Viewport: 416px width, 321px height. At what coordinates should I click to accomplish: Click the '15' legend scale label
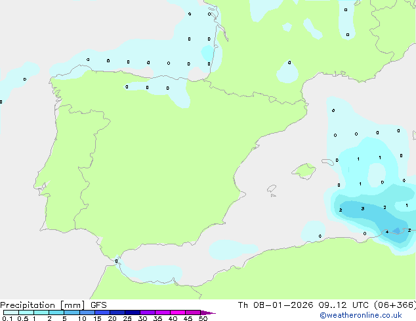point(97,318)
